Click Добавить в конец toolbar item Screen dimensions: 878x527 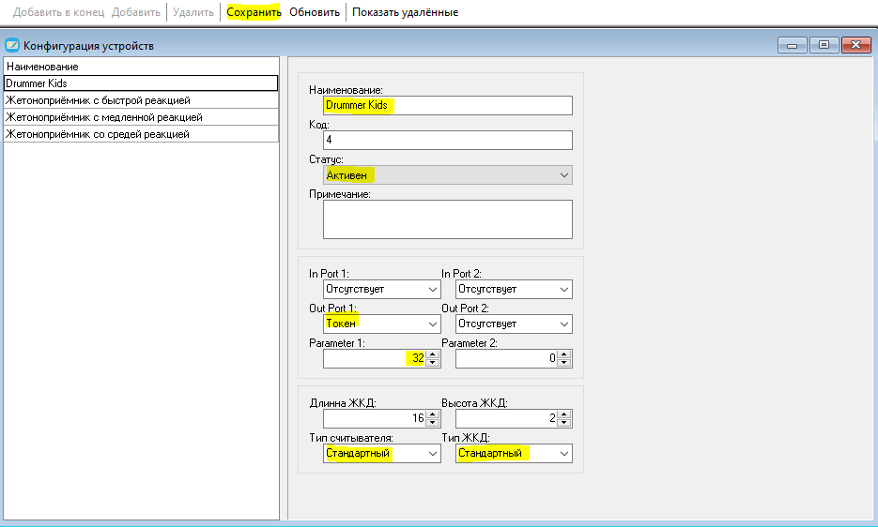click(59, 12)
